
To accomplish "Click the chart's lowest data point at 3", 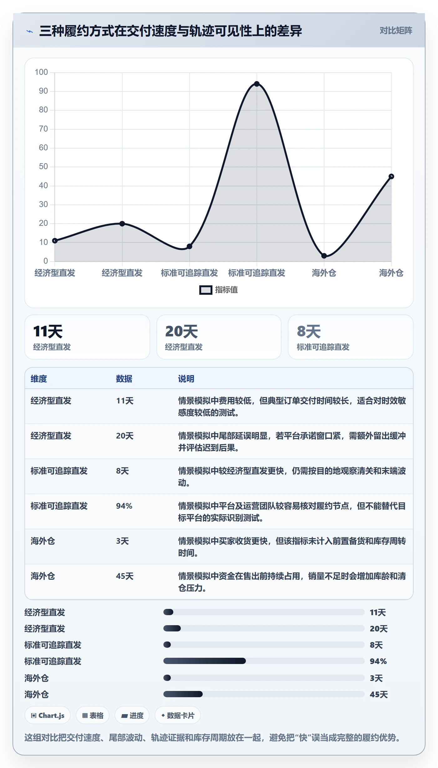I will click(324, 256).
